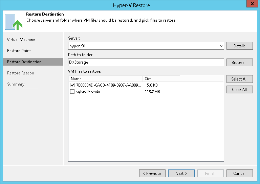
Task: Check the sqlsrv03.vhdx file checkbox
Action: [72, 91]
